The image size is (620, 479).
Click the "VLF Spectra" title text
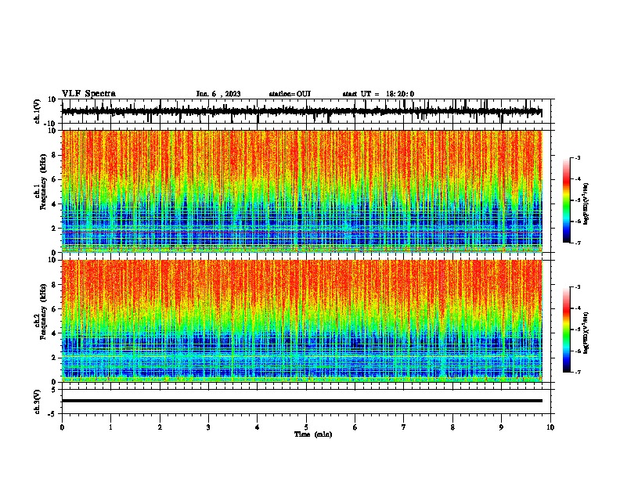point(88,94)
